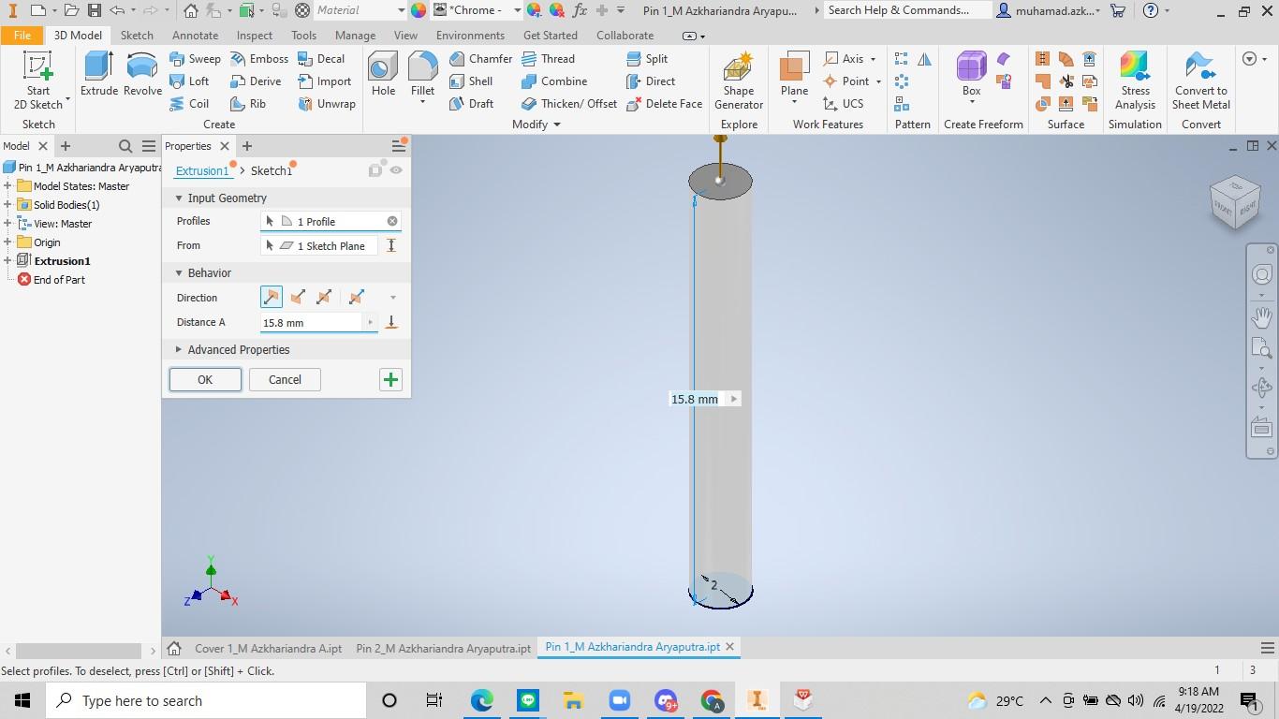Expand the Solid Bodies(1) tree node
Screen dimensions: 1279x719
[x=7, y=205]
